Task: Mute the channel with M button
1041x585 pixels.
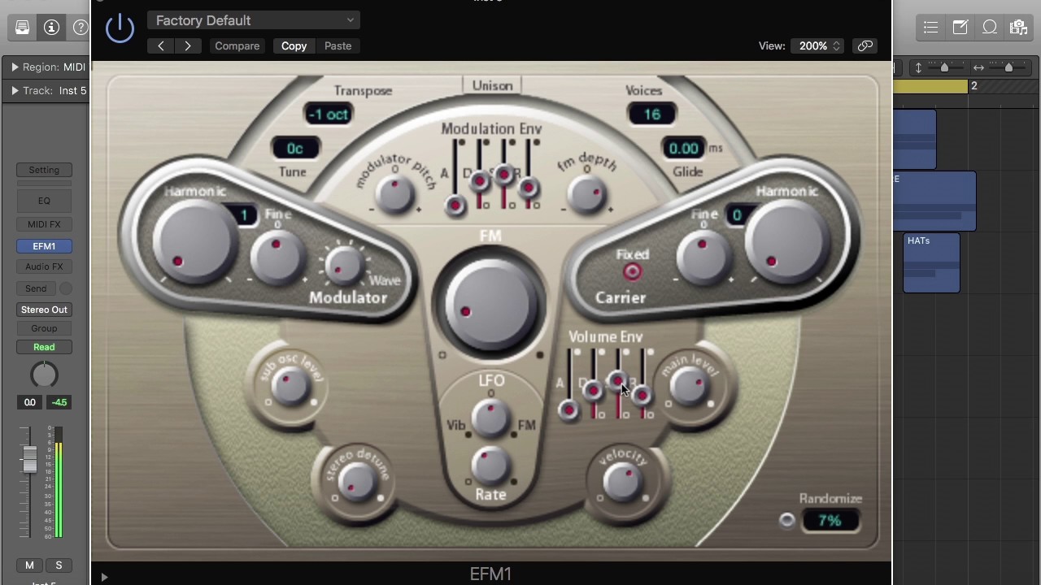Action: click(x=29, y=565)
